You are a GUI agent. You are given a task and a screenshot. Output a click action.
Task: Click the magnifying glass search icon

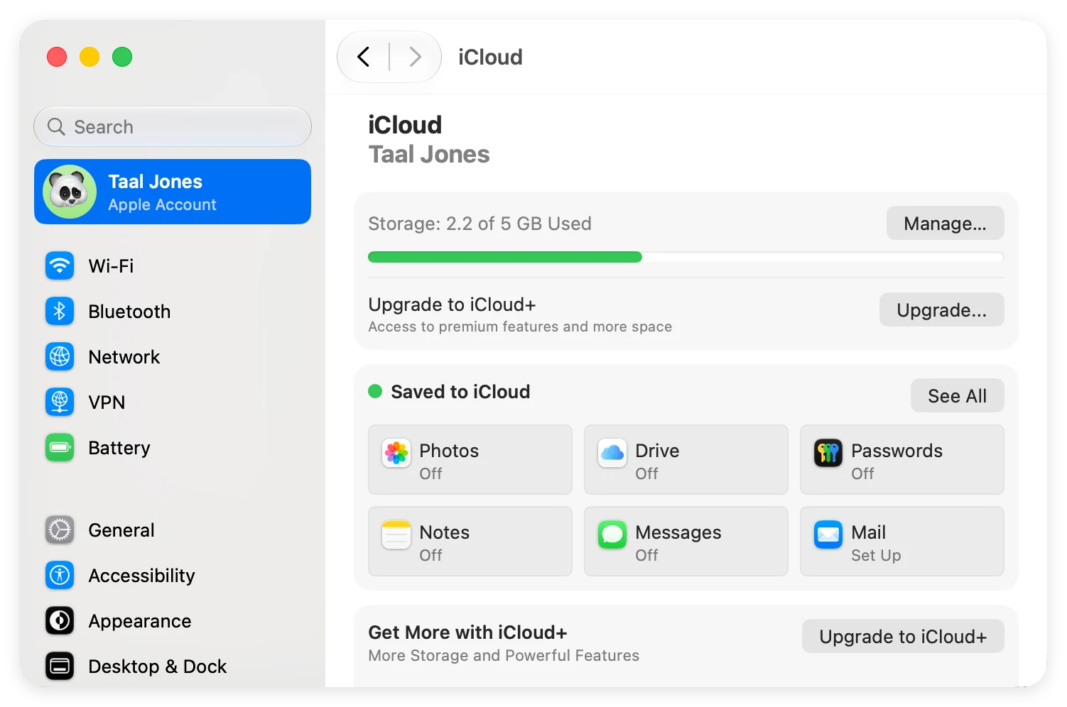point(56,127)
